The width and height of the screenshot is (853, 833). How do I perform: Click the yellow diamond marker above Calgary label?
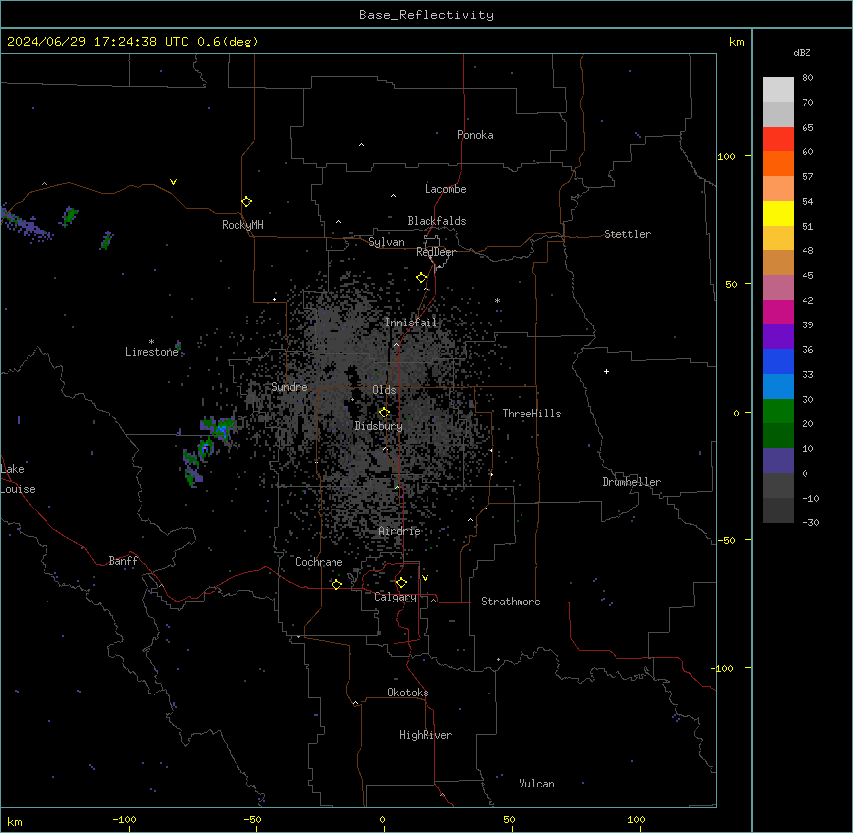tap(401, 583)
